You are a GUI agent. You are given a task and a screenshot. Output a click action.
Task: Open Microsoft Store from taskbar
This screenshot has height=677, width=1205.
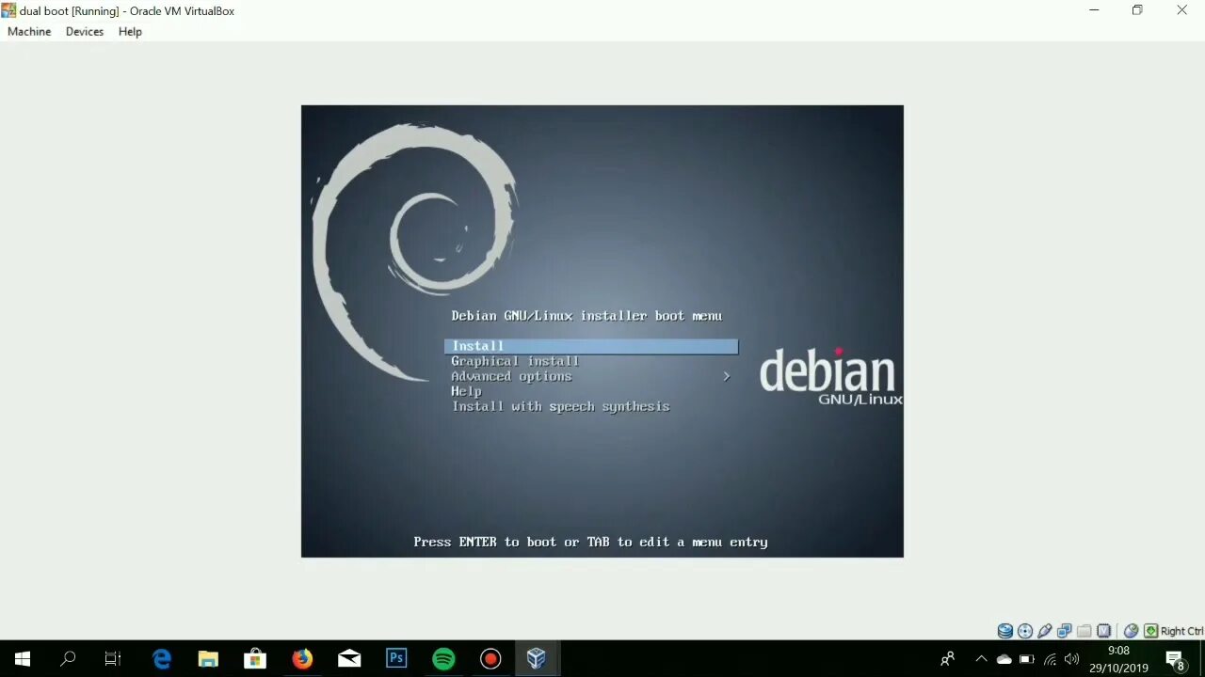[x=255, y=658]
